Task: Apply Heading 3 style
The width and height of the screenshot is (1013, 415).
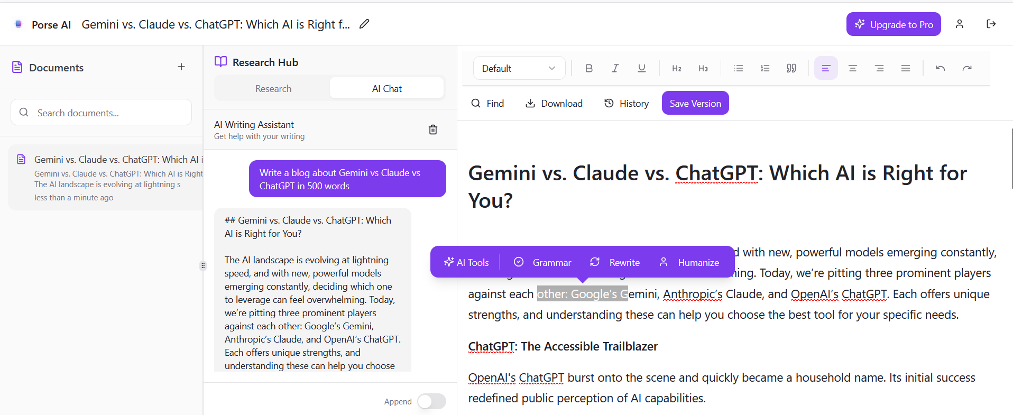Action: click(x=703, y=68)
